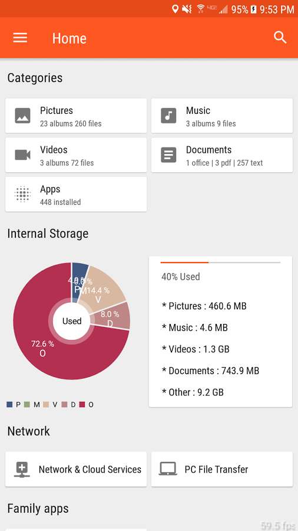
Task: Tap the Network & Cloud Services icon
Action: click(22, 470)
